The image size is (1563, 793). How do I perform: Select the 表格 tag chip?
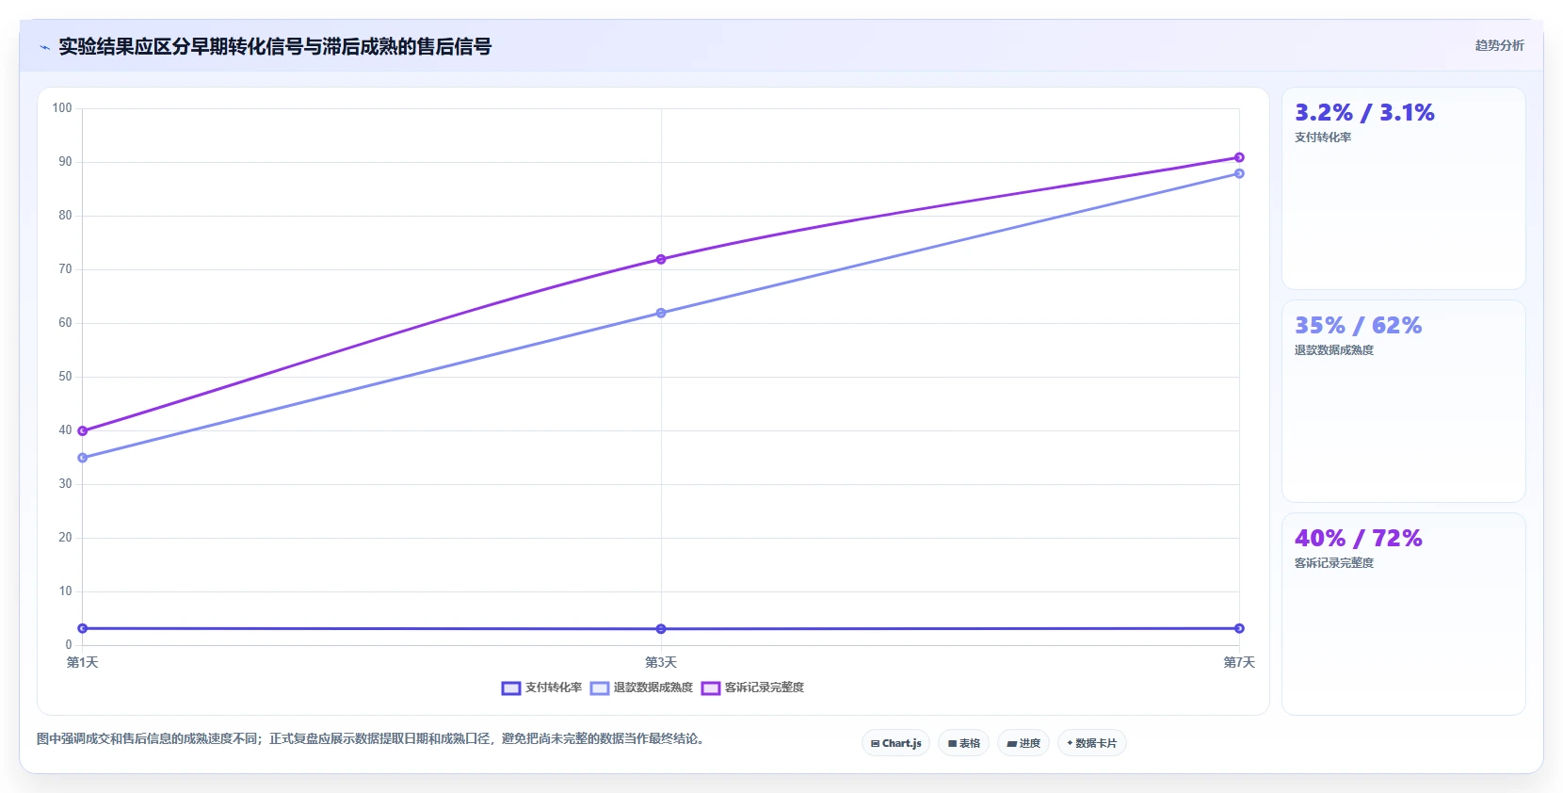point(963,743)
